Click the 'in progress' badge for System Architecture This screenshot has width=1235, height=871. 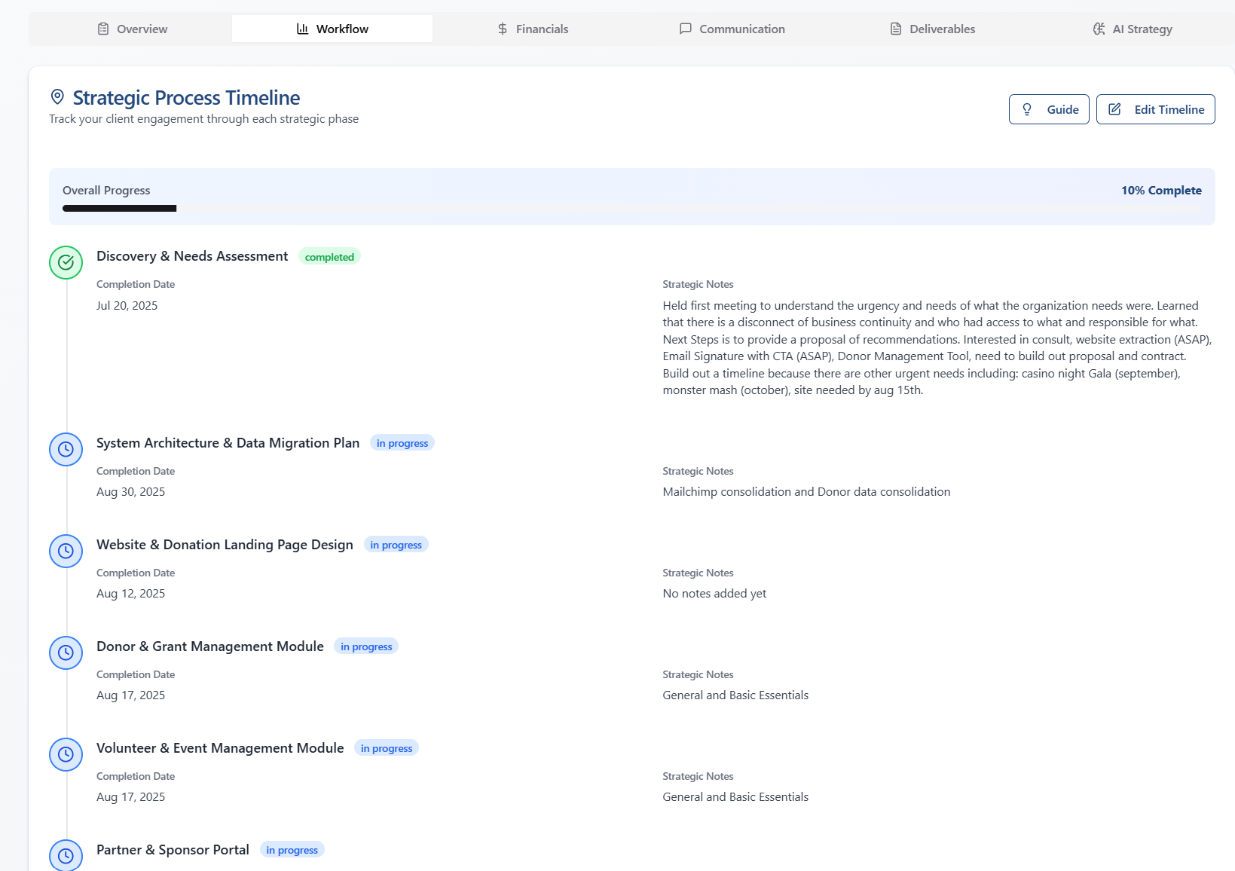coord(402,443)
